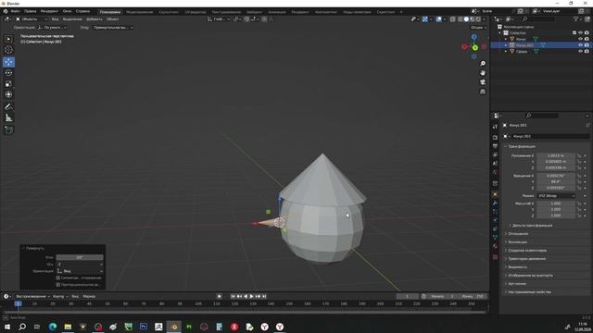Screen dimensions: 593x333
Task: Click the timeline editor type clock icon
Action: coord(6,296)
